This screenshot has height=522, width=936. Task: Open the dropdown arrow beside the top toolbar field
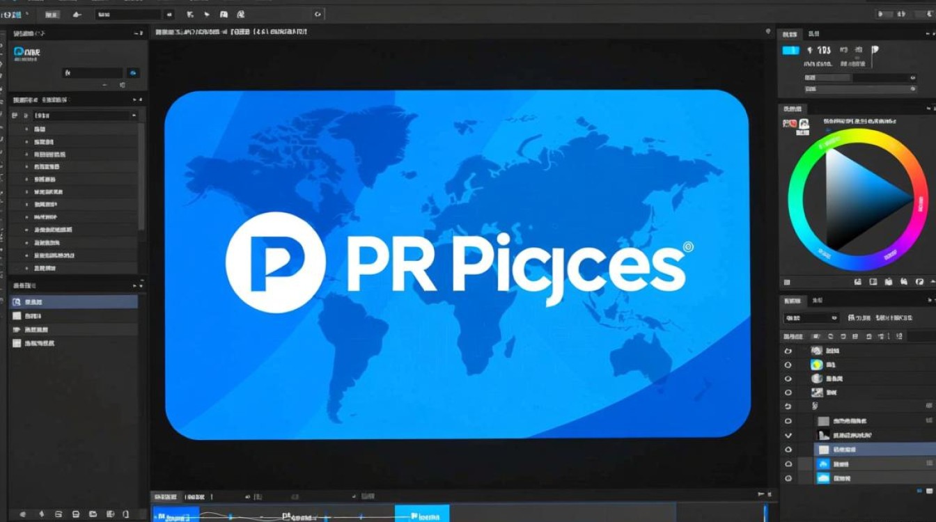(x=169, y=14)
